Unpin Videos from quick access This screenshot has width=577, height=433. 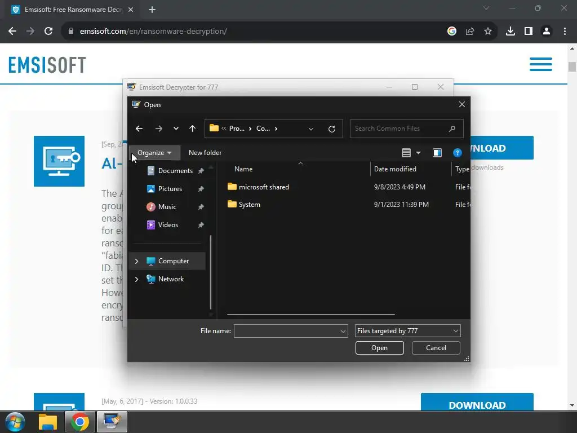point(201,225)
